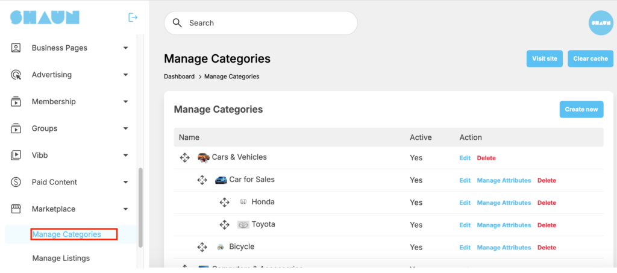Click the Business Pages sidebar icon

(16, 48)
